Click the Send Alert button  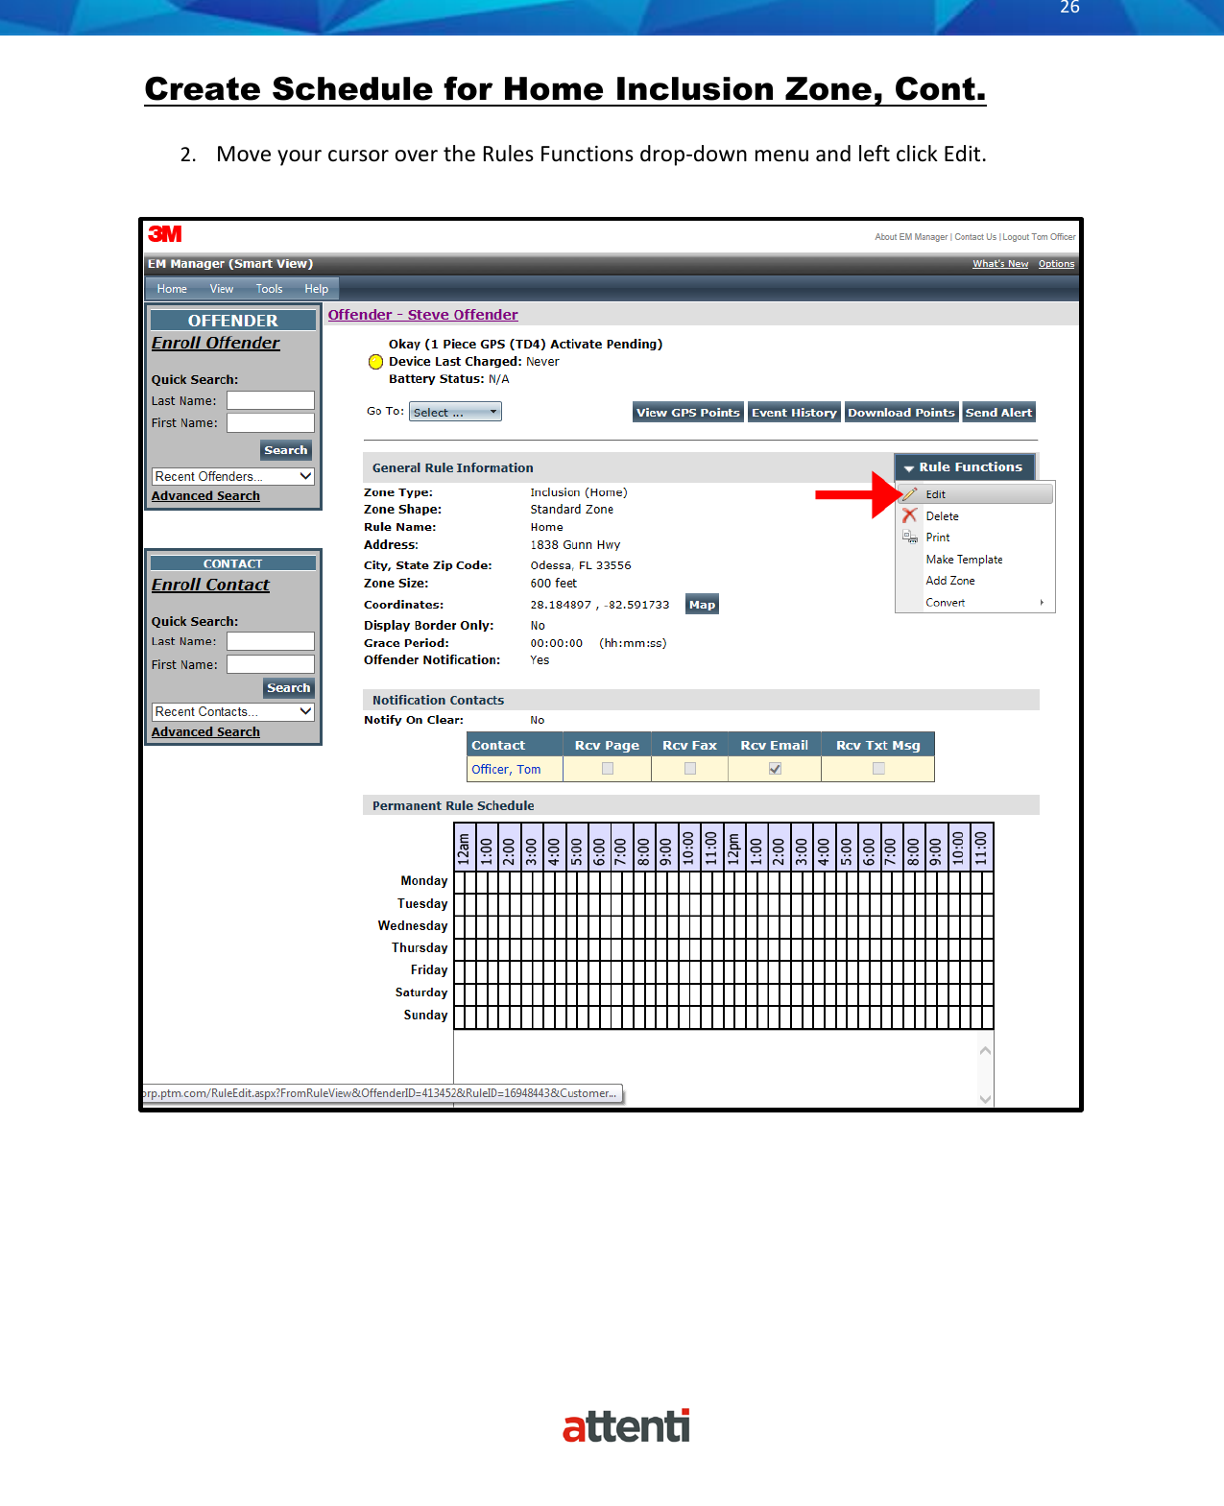point(998,413)
